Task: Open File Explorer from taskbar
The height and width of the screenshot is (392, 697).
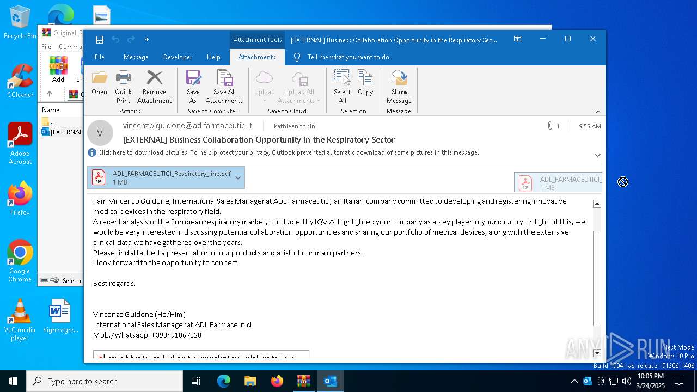Action: pyautogui.click(x=250, y=381)
